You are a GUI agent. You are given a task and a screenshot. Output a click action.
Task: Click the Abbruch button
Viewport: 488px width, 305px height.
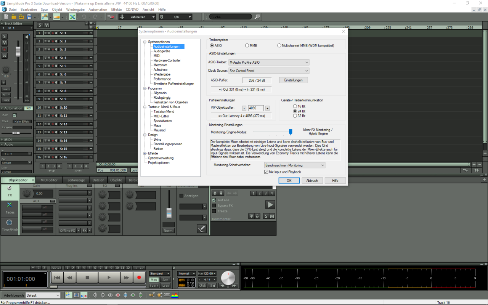tap(312, 180)
